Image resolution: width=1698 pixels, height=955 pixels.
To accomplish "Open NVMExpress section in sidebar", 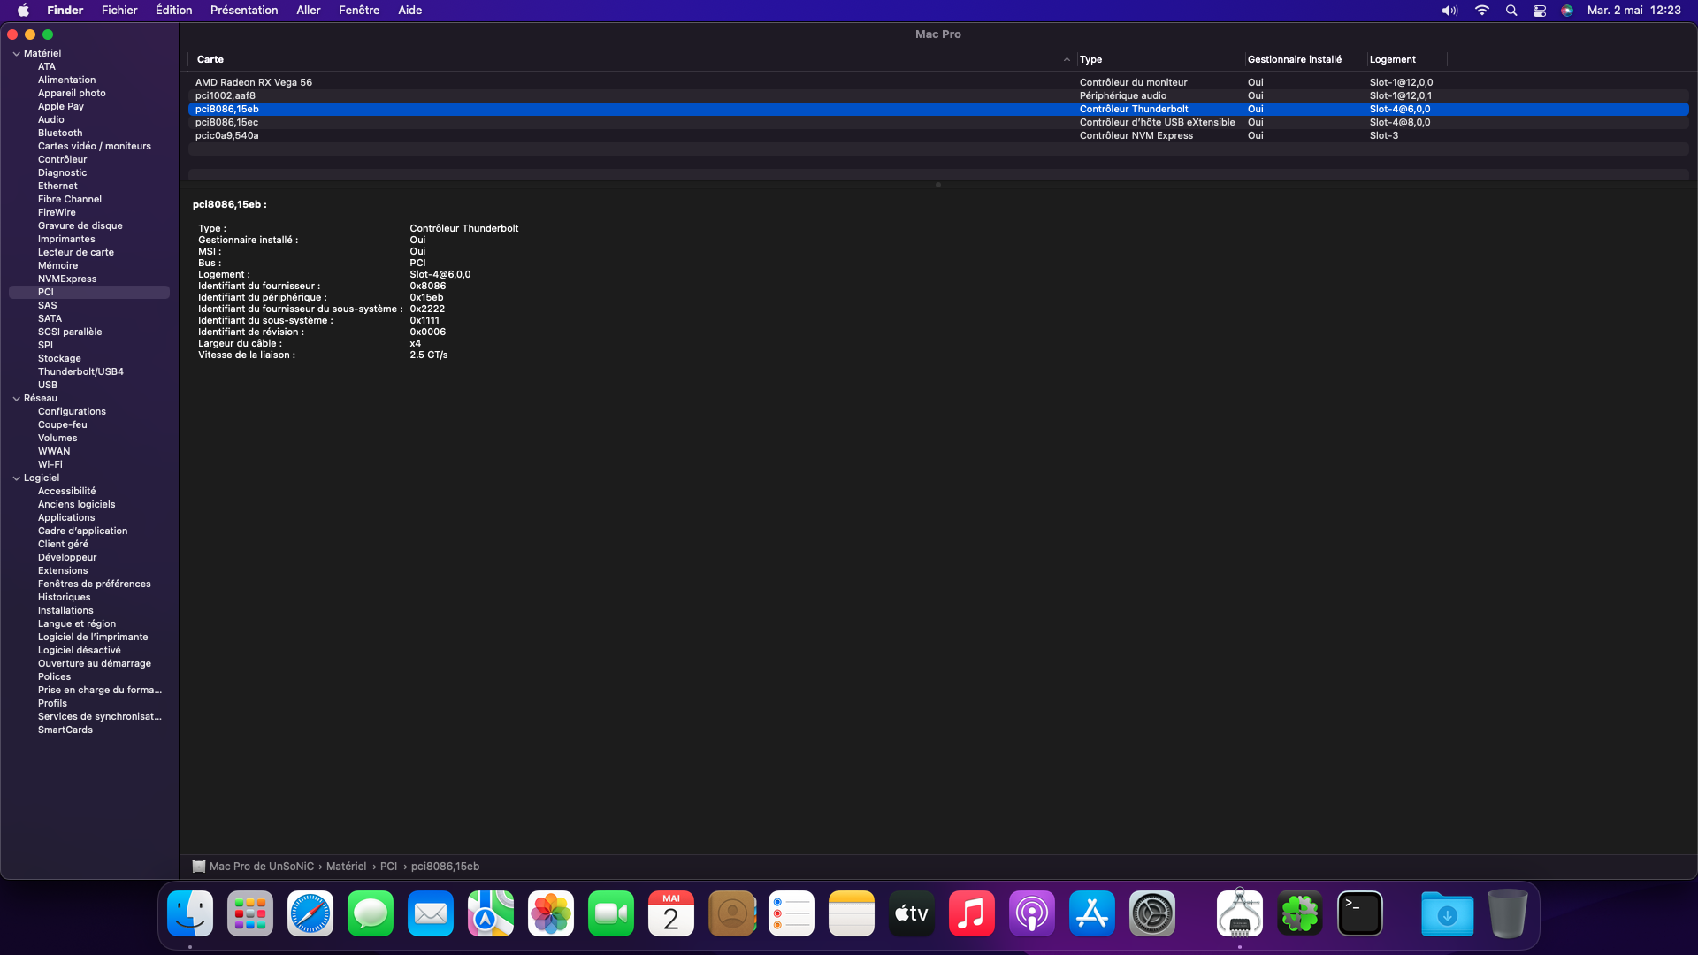I will [67, 279].
